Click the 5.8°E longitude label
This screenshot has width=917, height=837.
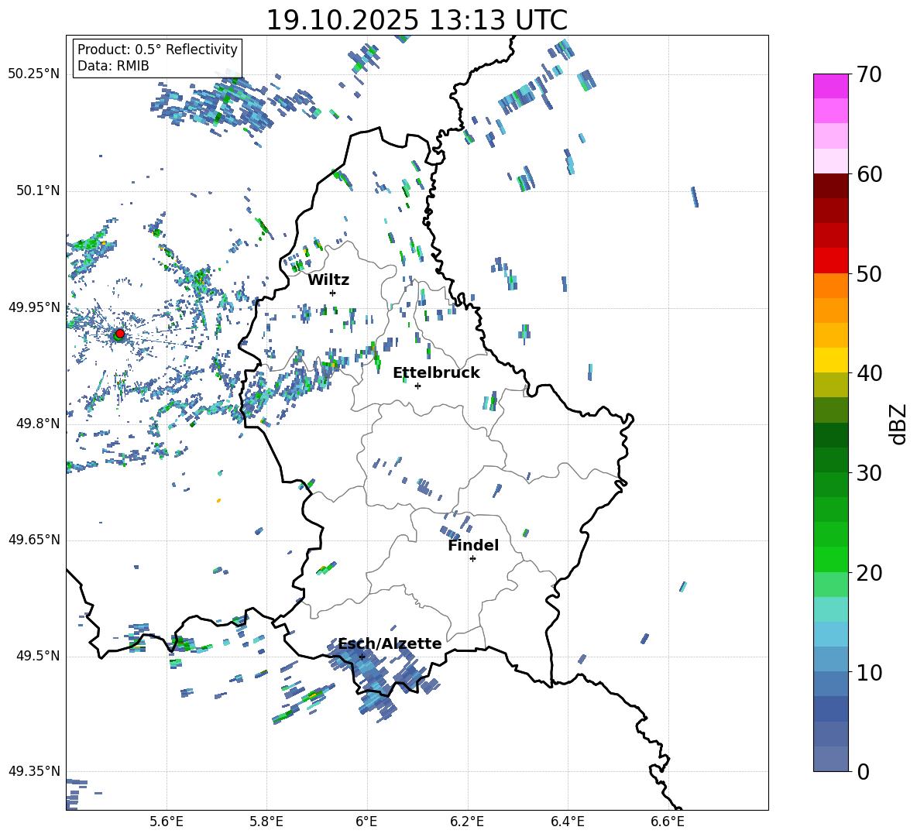(266, 822)
